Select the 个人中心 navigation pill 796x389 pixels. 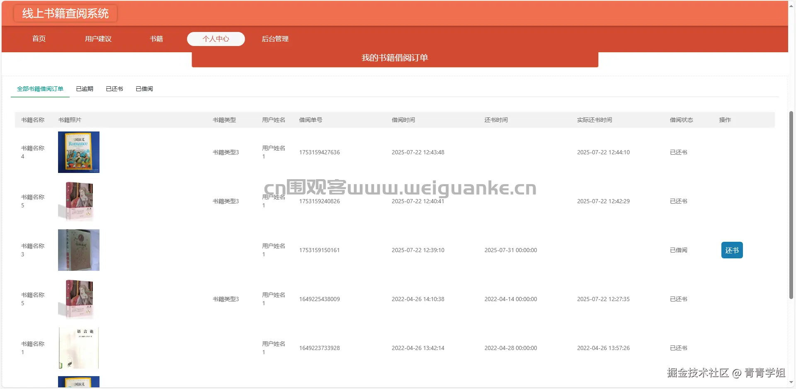tap(216, 39)
